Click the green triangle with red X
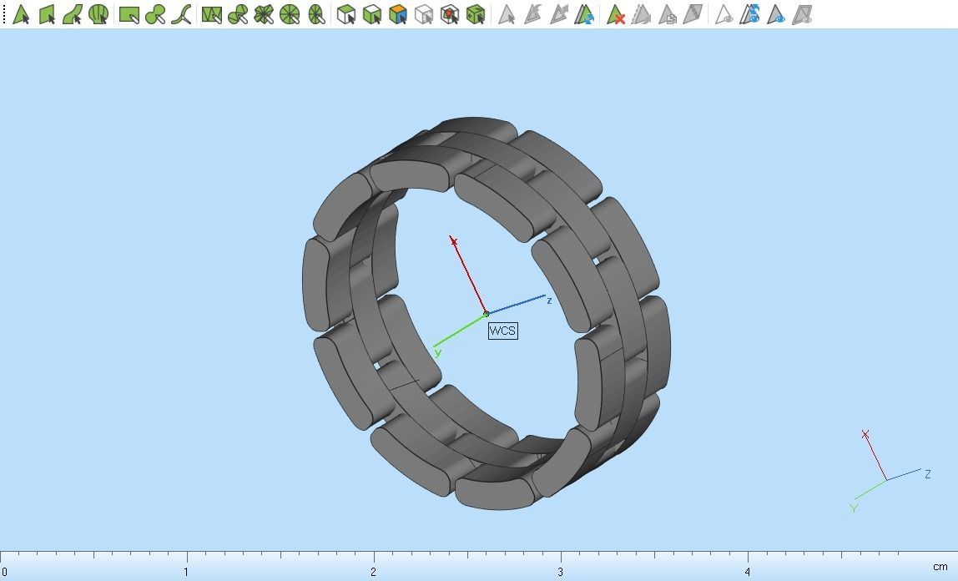 pos(615,15)
